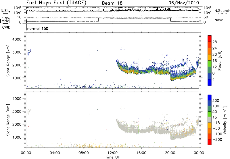This screenshot has width=230, height=159.
Task: Click the '08:00' time axis tick label
Action: click(84, 153)
